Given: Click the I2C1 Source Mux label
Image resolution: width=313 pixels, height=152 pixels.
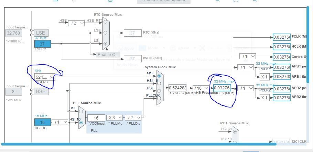Looking at the screenshot, I should (234, 123).
